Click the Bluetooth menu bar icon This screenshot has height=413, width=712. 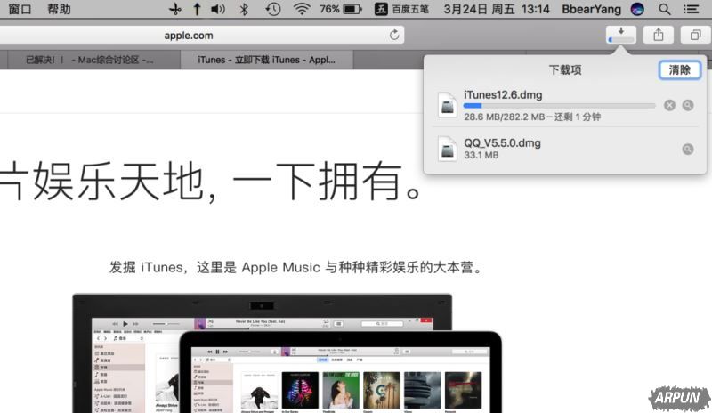click(244, 9)
